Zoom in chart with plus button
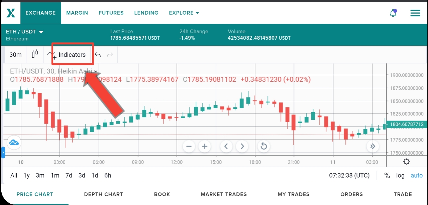The width and height of the screenshot is (428, 205). pyautogui.click(x=205, y=146)
